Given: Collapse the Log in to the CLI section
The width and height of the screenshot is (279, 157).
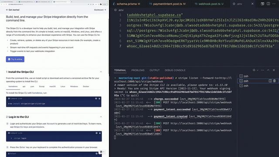Looking at the screenshot, I should pyautogui.click(x=101, y=117).
